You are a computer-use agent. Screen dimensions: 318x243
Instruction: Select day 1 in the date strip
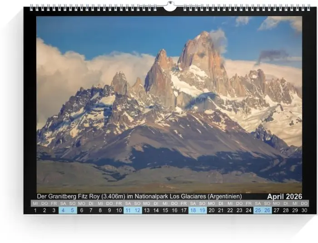[35, 210]
